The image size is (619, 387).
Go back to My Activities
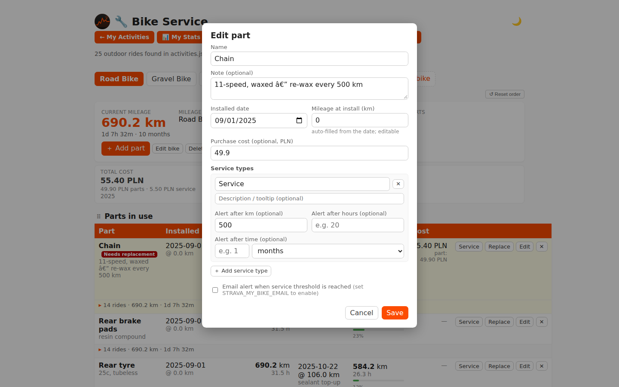point(124,37)
